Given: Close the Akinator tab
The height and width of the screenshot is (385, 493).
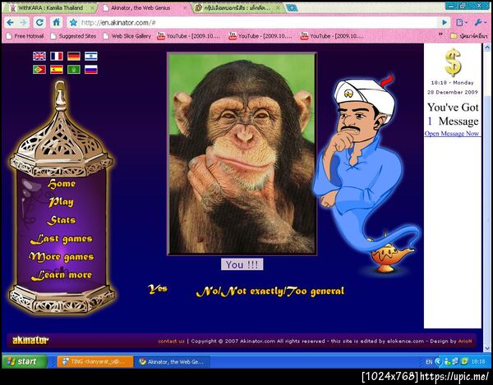Looking at the screenshot, I should [x=186, y=8].
